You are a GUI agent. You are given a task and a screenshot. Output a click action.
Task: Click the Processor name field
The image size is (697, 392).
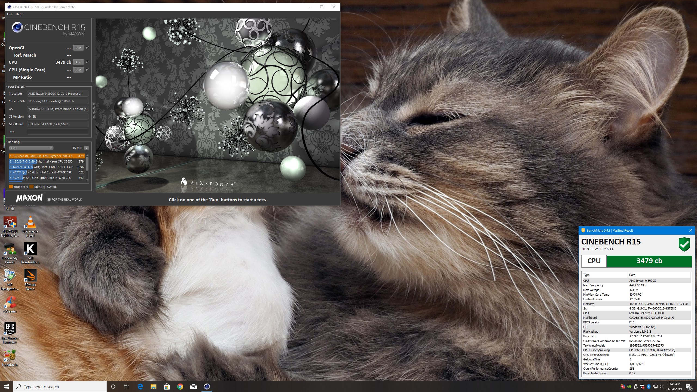pyautogui.click(x=58, y=94)
